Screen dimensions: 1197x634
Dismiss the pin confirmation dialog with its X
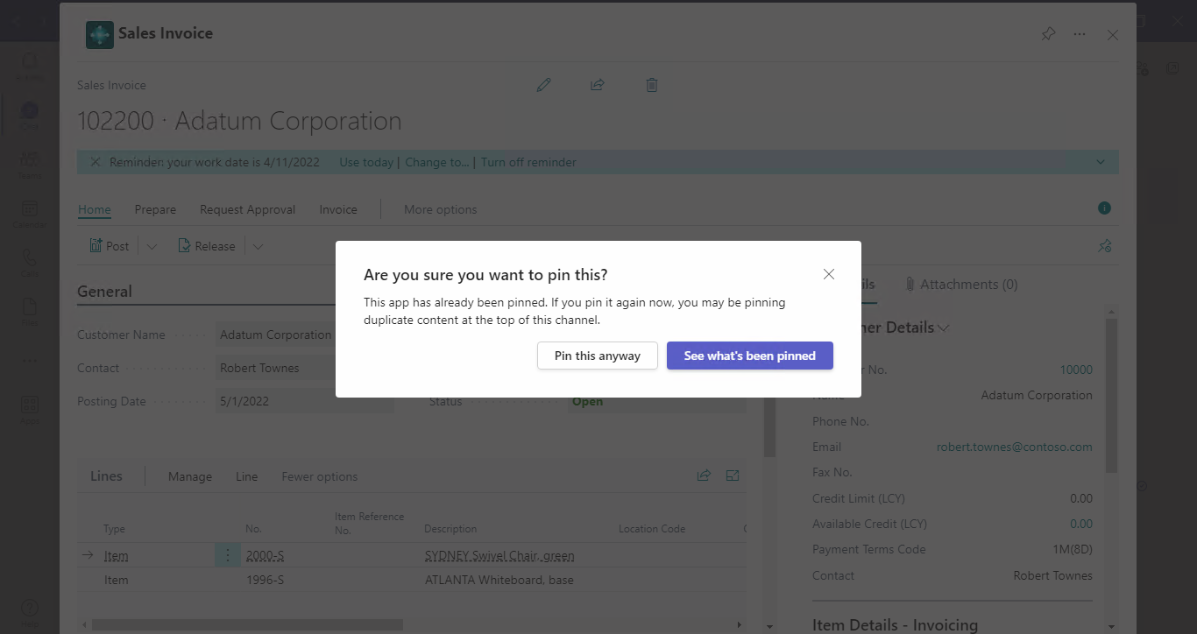click(828, 274)
